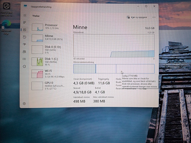Select the Performance page icon in sidebar
The width and height of the screenshot is (191, 143).
(25, 30)
